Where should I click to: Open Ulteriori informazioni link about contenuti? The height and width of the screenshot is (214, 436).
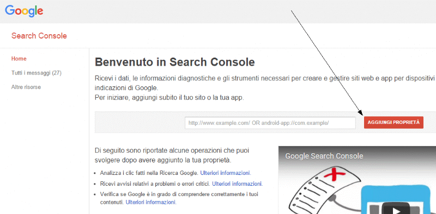coord(151,202)
